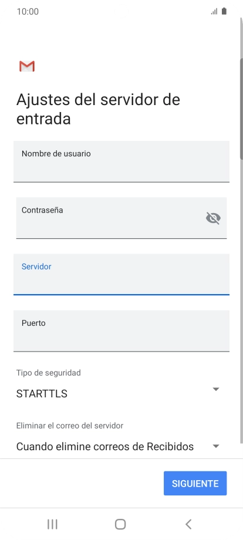The height and width of the screenshot is (540, 243).
Task: Tap the Contraseña input field
Action: [x=122, y=218]
